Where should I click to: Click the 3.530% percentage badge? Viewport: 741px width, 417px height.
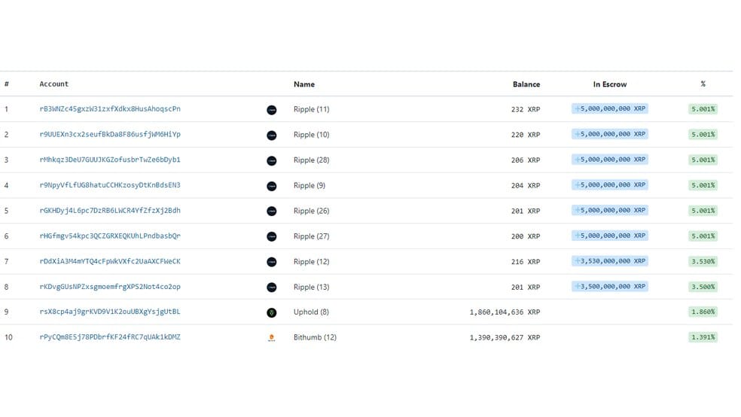pos(703,262)
